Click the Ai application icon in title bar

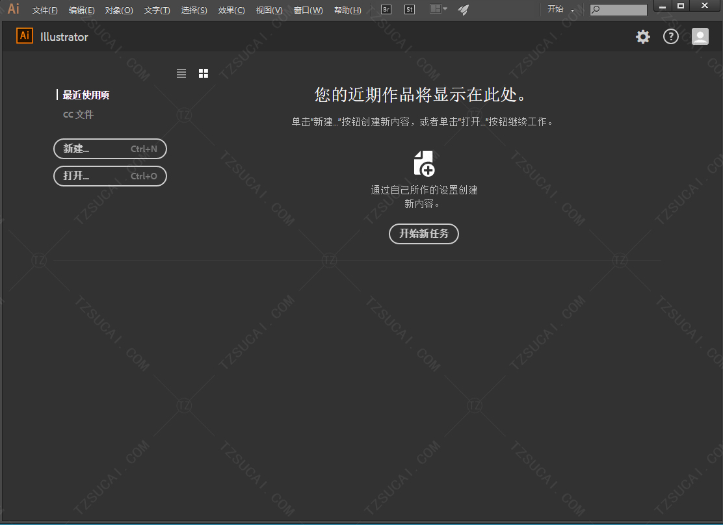[x=14, y=8]
